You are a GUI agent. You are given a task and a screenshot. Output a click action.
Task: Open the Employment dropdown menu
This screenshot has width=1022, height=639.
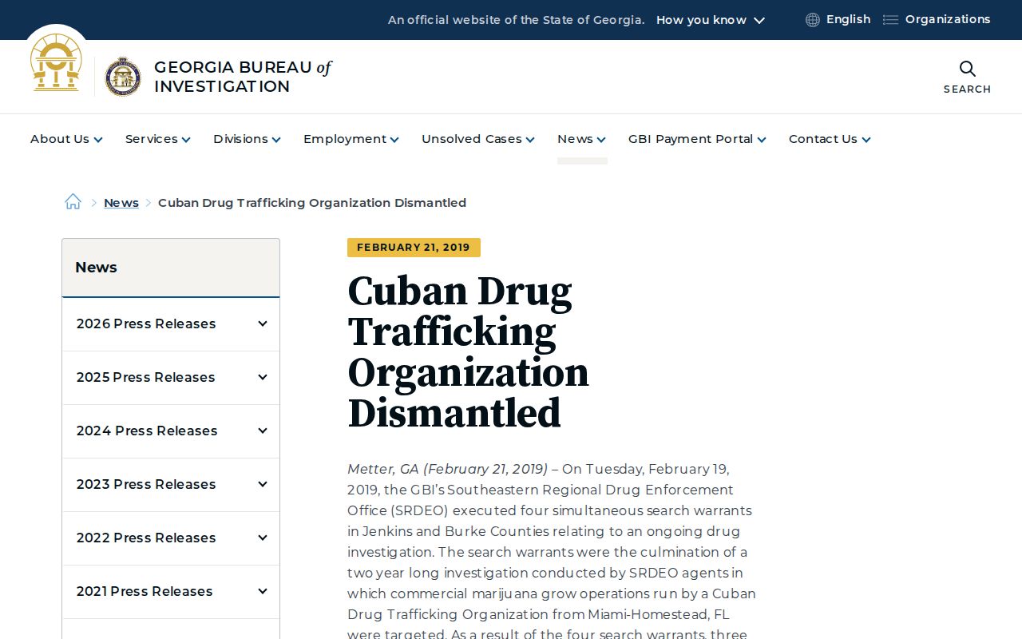(x=351, y=139)
